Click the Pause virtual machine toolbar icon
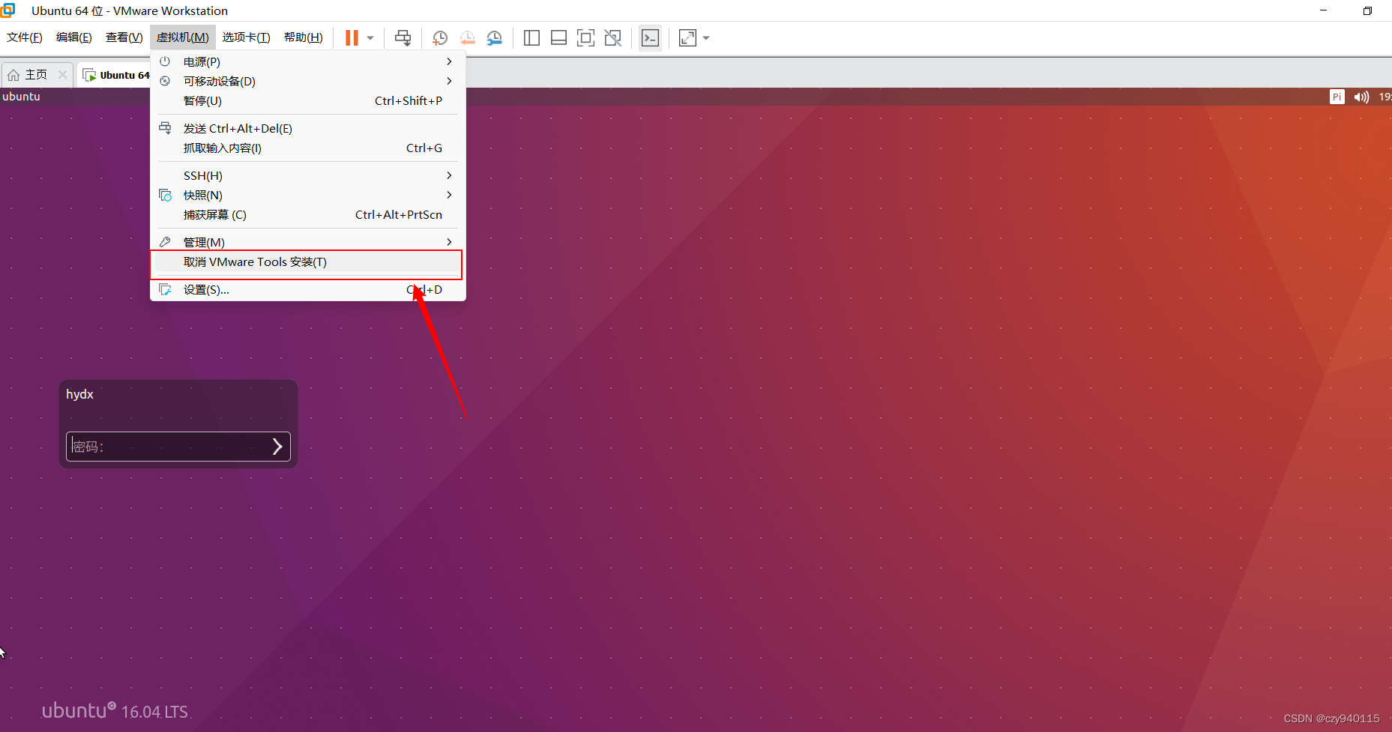This screenshot has height=732, width=1392. click(x=352, y=37)
